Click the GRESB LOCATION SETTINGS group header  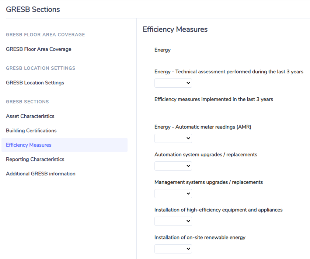(x=41, y=68)
